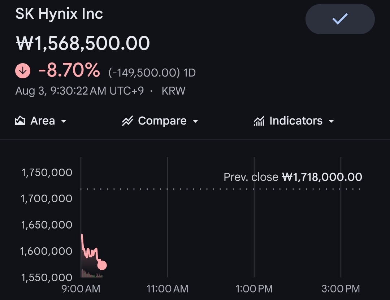Click the Compare lines icon
Viewport: 390px width, 300px height.
tap(127, 121)
